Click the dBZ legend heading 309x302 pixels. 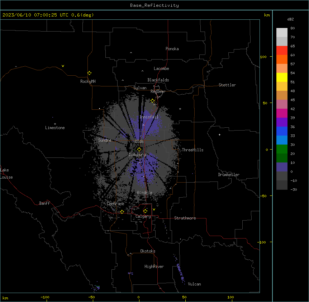(290, 19)
